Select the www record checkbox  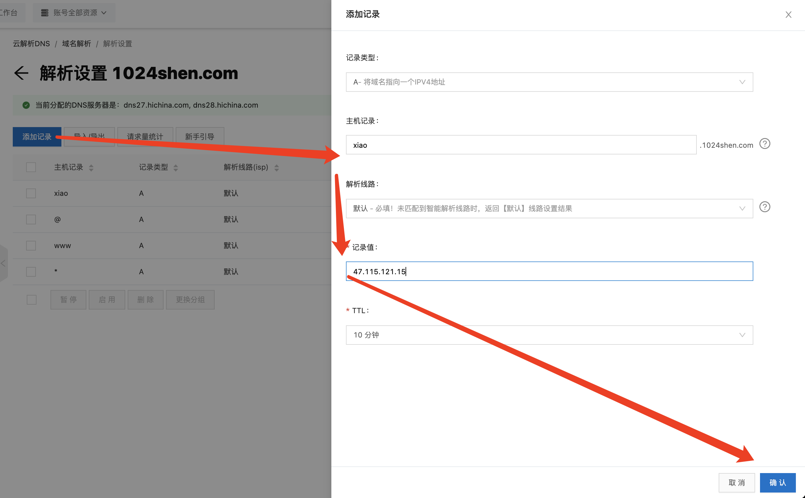coord(31,246)
